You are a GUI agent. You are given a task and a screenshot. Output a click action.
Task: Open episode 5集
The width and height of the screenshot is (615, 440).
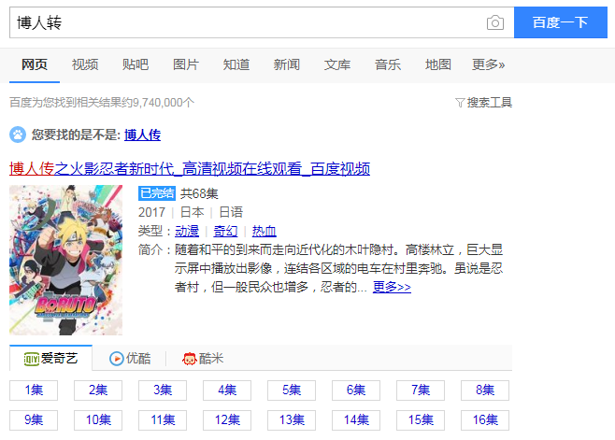(292, 390)
